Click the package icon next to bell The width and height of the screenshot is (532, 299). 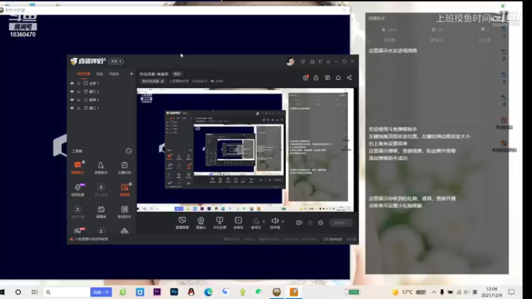327,78
